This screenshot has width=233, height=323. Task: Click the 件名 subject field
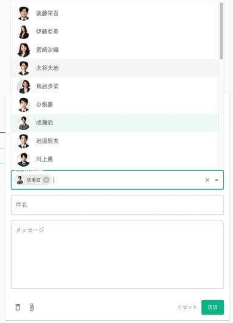(x=117, y=205)
